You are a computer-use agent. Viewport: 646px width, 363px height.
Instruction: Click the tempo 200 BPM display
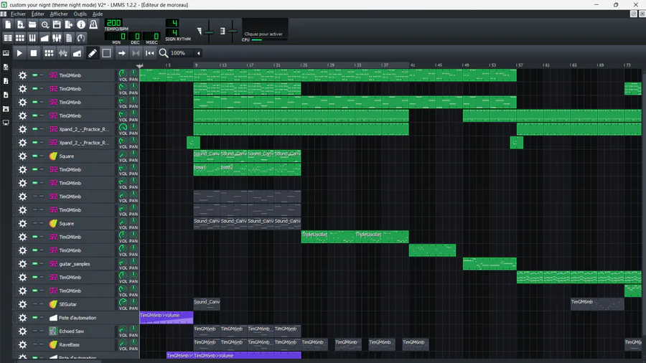tap(113, 23)
